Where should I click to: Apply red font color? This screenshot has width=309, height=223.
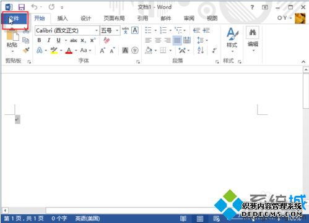[69, 51]
